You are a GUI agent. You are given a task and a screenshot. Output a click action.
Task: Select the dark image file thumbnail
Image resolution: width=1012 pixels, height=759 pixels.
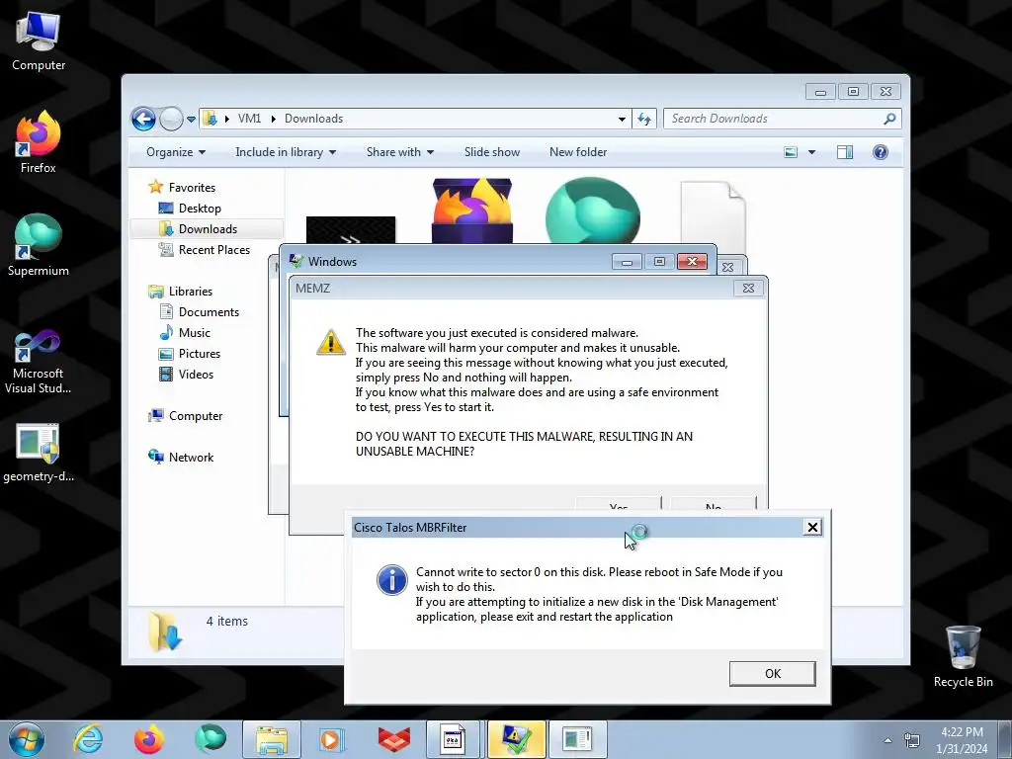pos(351,229)
